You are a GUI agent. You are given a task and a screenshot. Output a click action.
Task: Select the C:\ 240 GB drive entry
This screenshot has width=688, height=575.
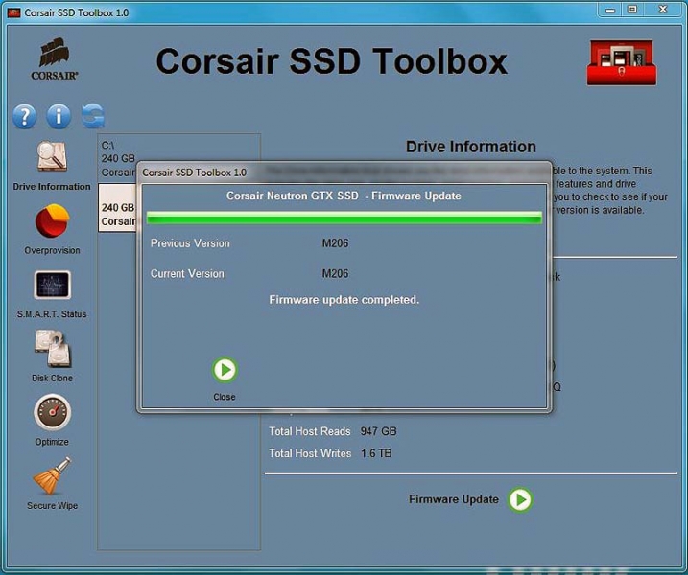coord(118,158)
